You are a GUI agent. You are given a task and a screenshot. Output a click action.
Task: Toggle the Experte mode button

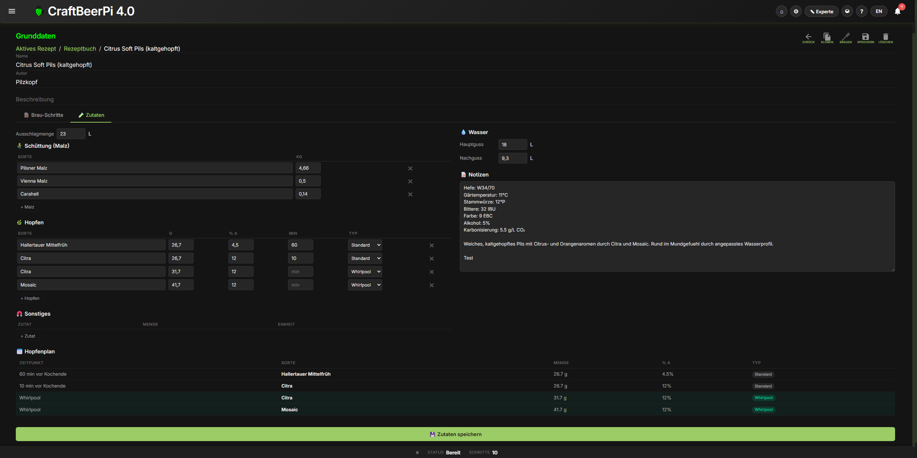821,12
